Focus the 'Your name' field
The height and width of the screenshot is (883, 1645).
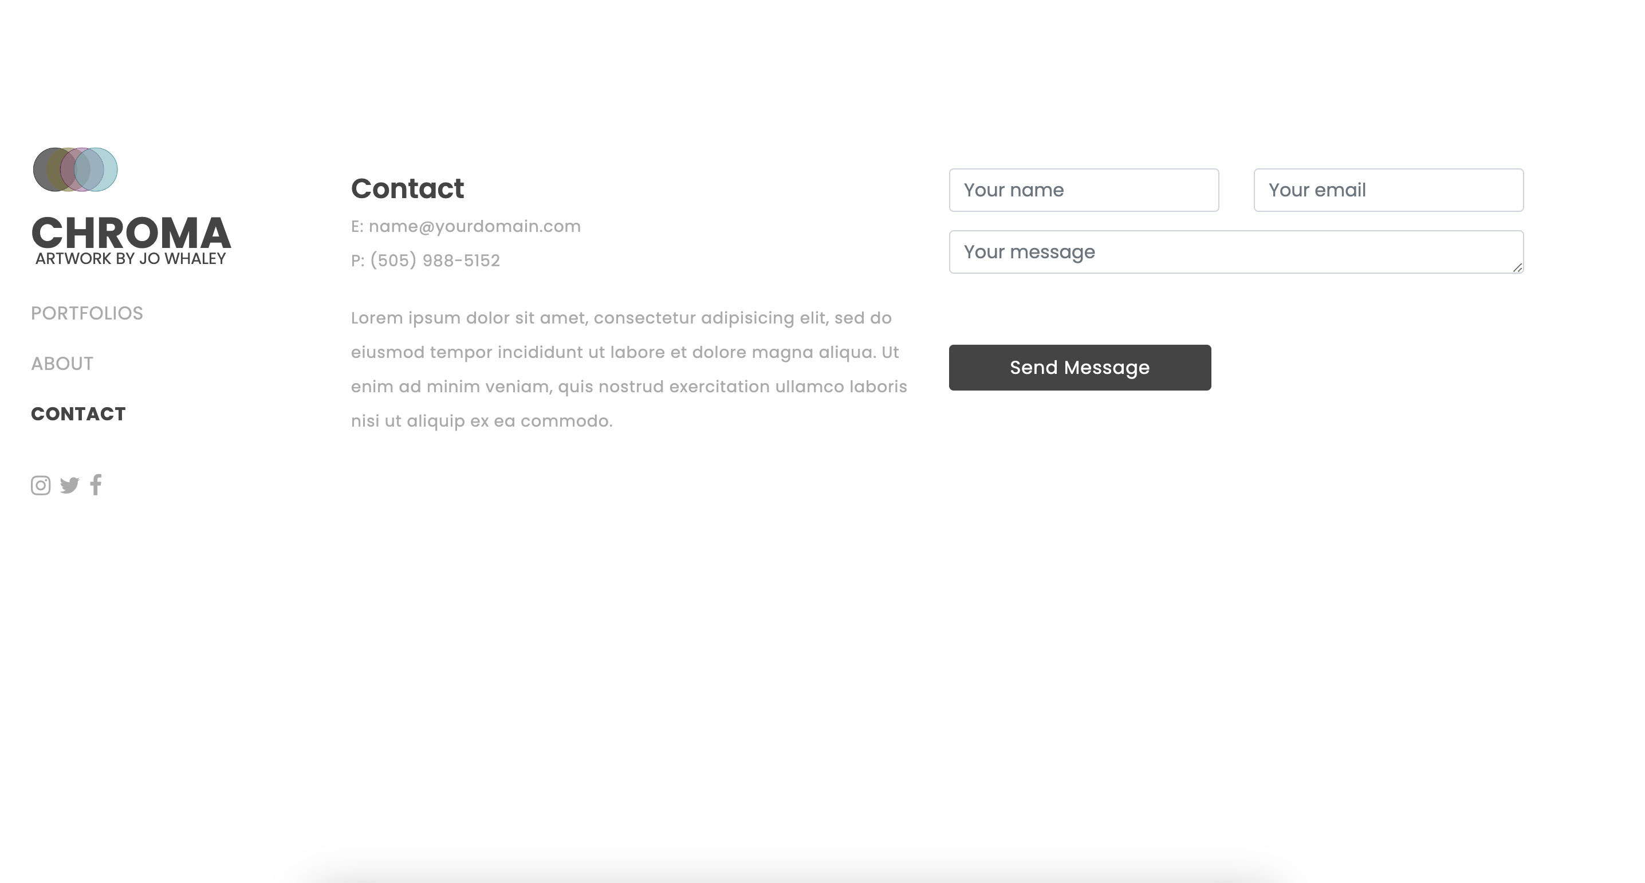click(1084, 190)
